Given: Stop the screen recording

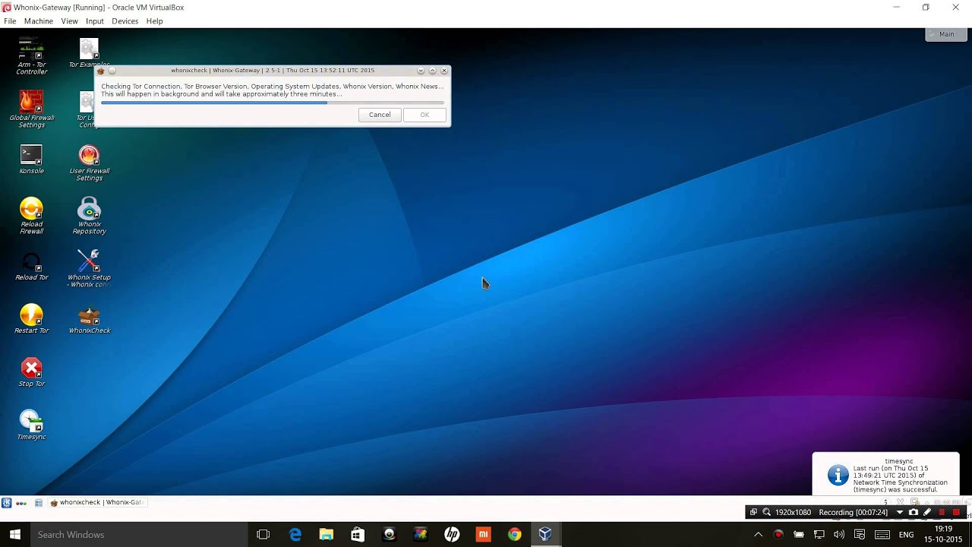Looking at the screenshot, I should 956,512.
